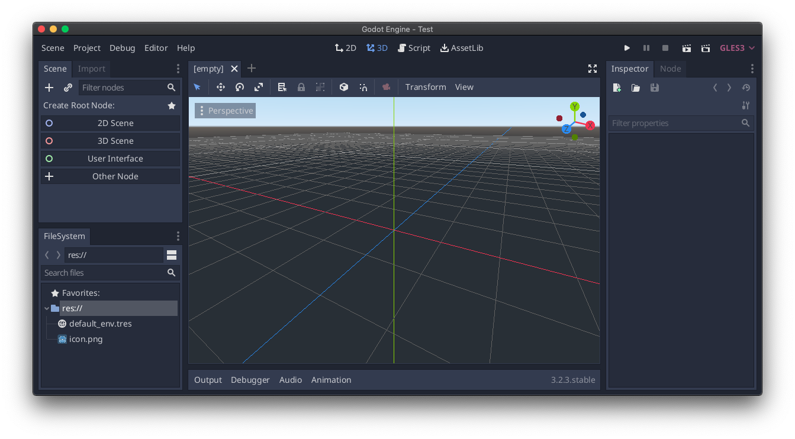Switch to the 2D workspace
Viewport: 795px width, 439px height.
346,48
